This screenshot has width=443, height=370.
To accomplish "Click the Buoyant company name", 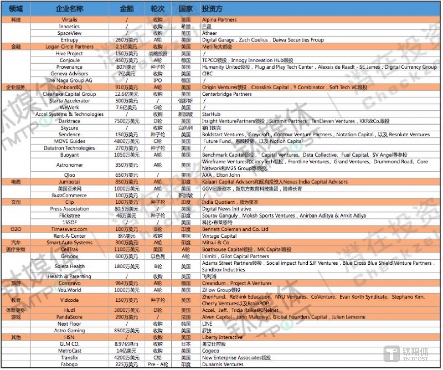I will pos(70,155).
